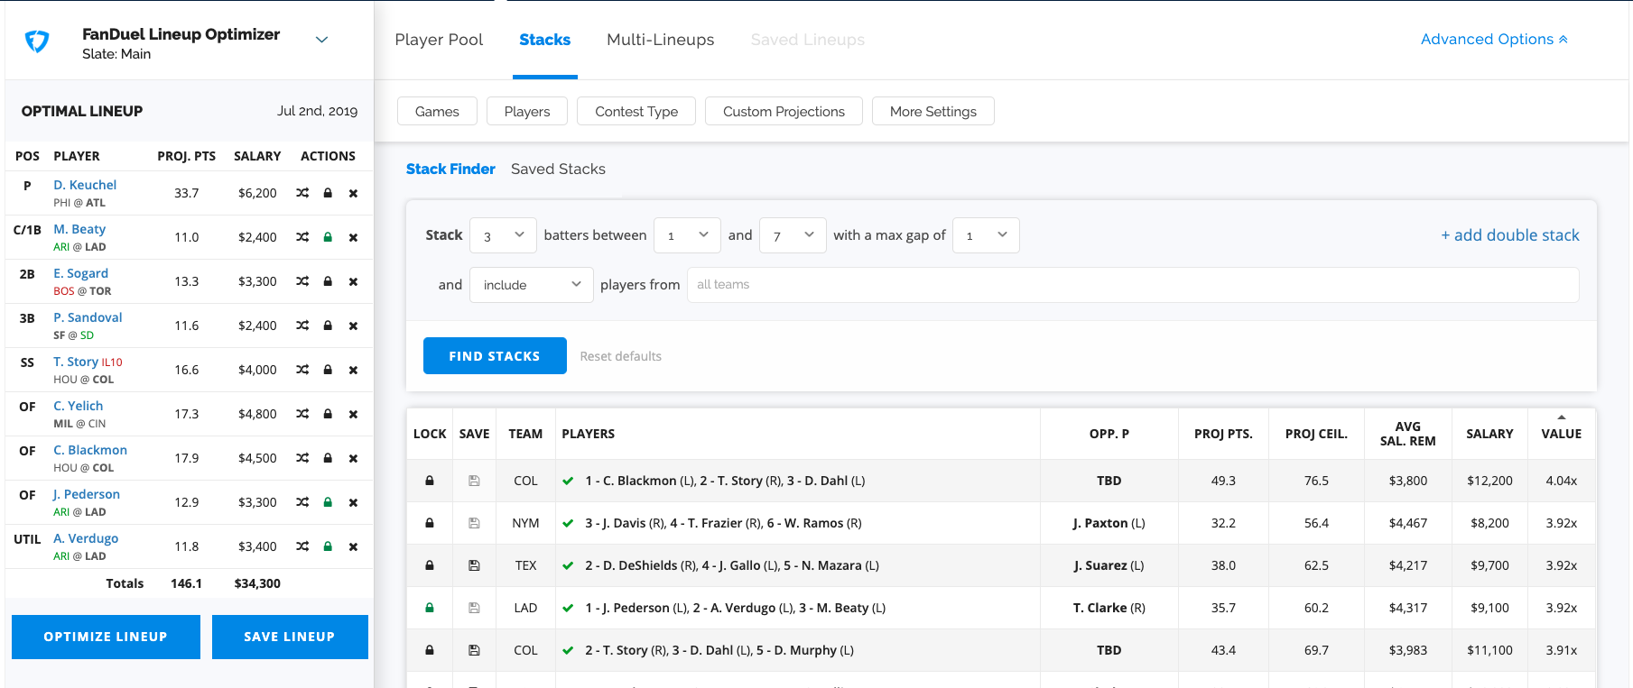Open Players filter button
The image size is (1633, 688).
point(527,111)
